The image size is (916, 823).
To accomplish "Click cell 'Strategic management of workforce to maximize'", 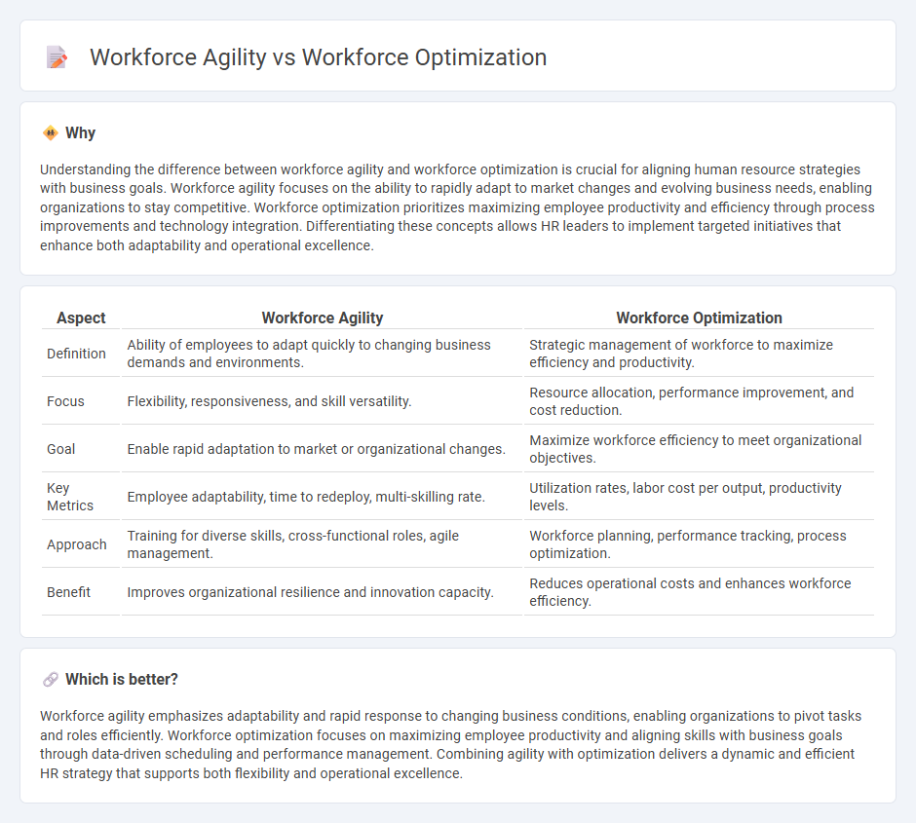I will point(699,354).
